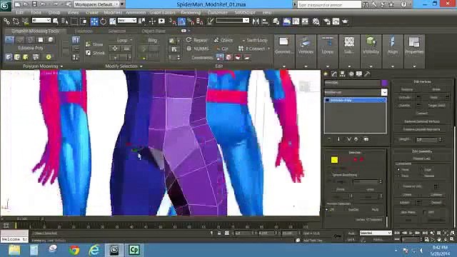Switch to the Freeform ribbon tab
This screenshot has height=257, width=457.
[x=84, y=31]
